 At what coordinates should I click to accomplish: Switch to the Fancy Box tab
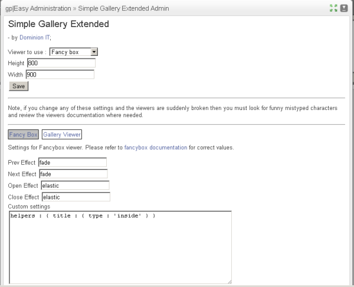24,135
